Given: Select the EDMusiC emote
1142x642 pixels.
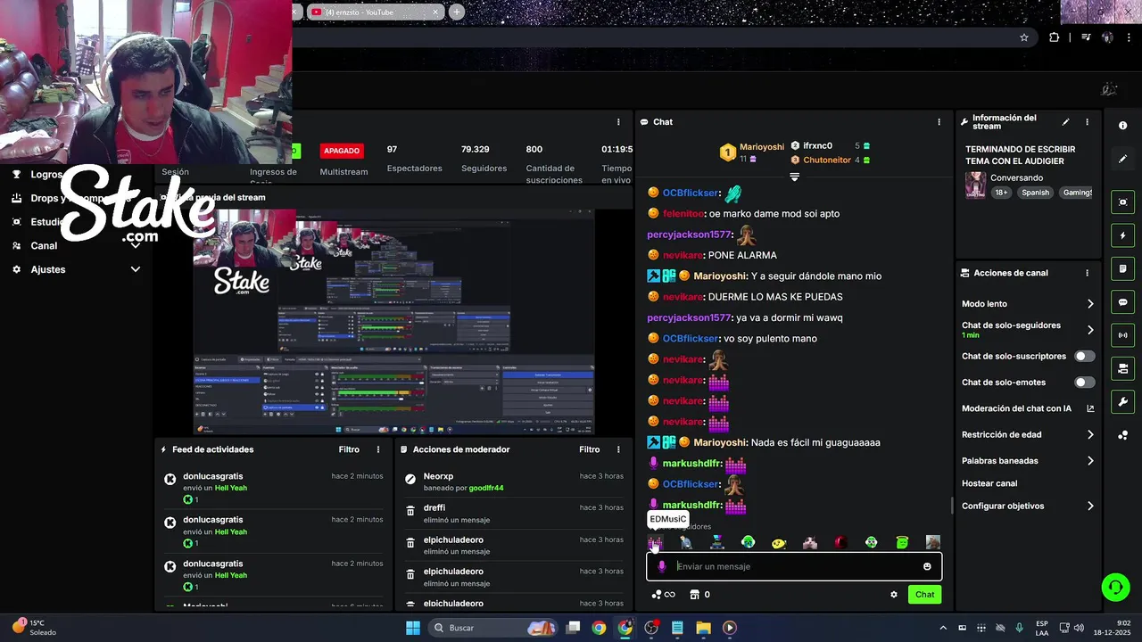Looking at the screenshot, I should [x=656, y=542].
